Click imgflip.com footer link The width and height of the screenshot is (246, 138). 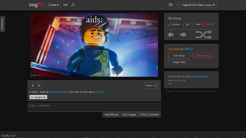[x=9, y=136]
